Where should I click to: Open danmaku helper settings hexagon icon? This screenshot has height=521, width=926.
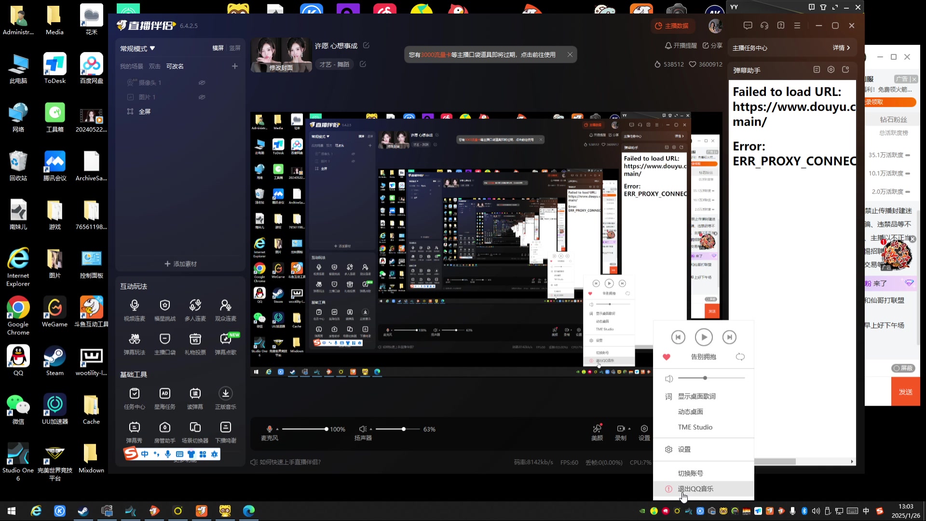831,69
